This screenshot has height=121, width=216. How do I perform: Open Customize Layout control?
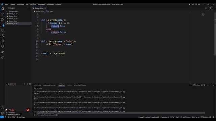(199, 4)
